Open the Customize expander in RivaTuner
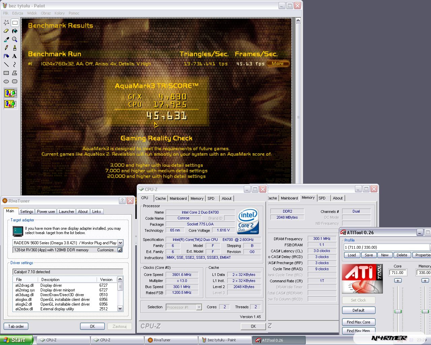 (120, 250)
